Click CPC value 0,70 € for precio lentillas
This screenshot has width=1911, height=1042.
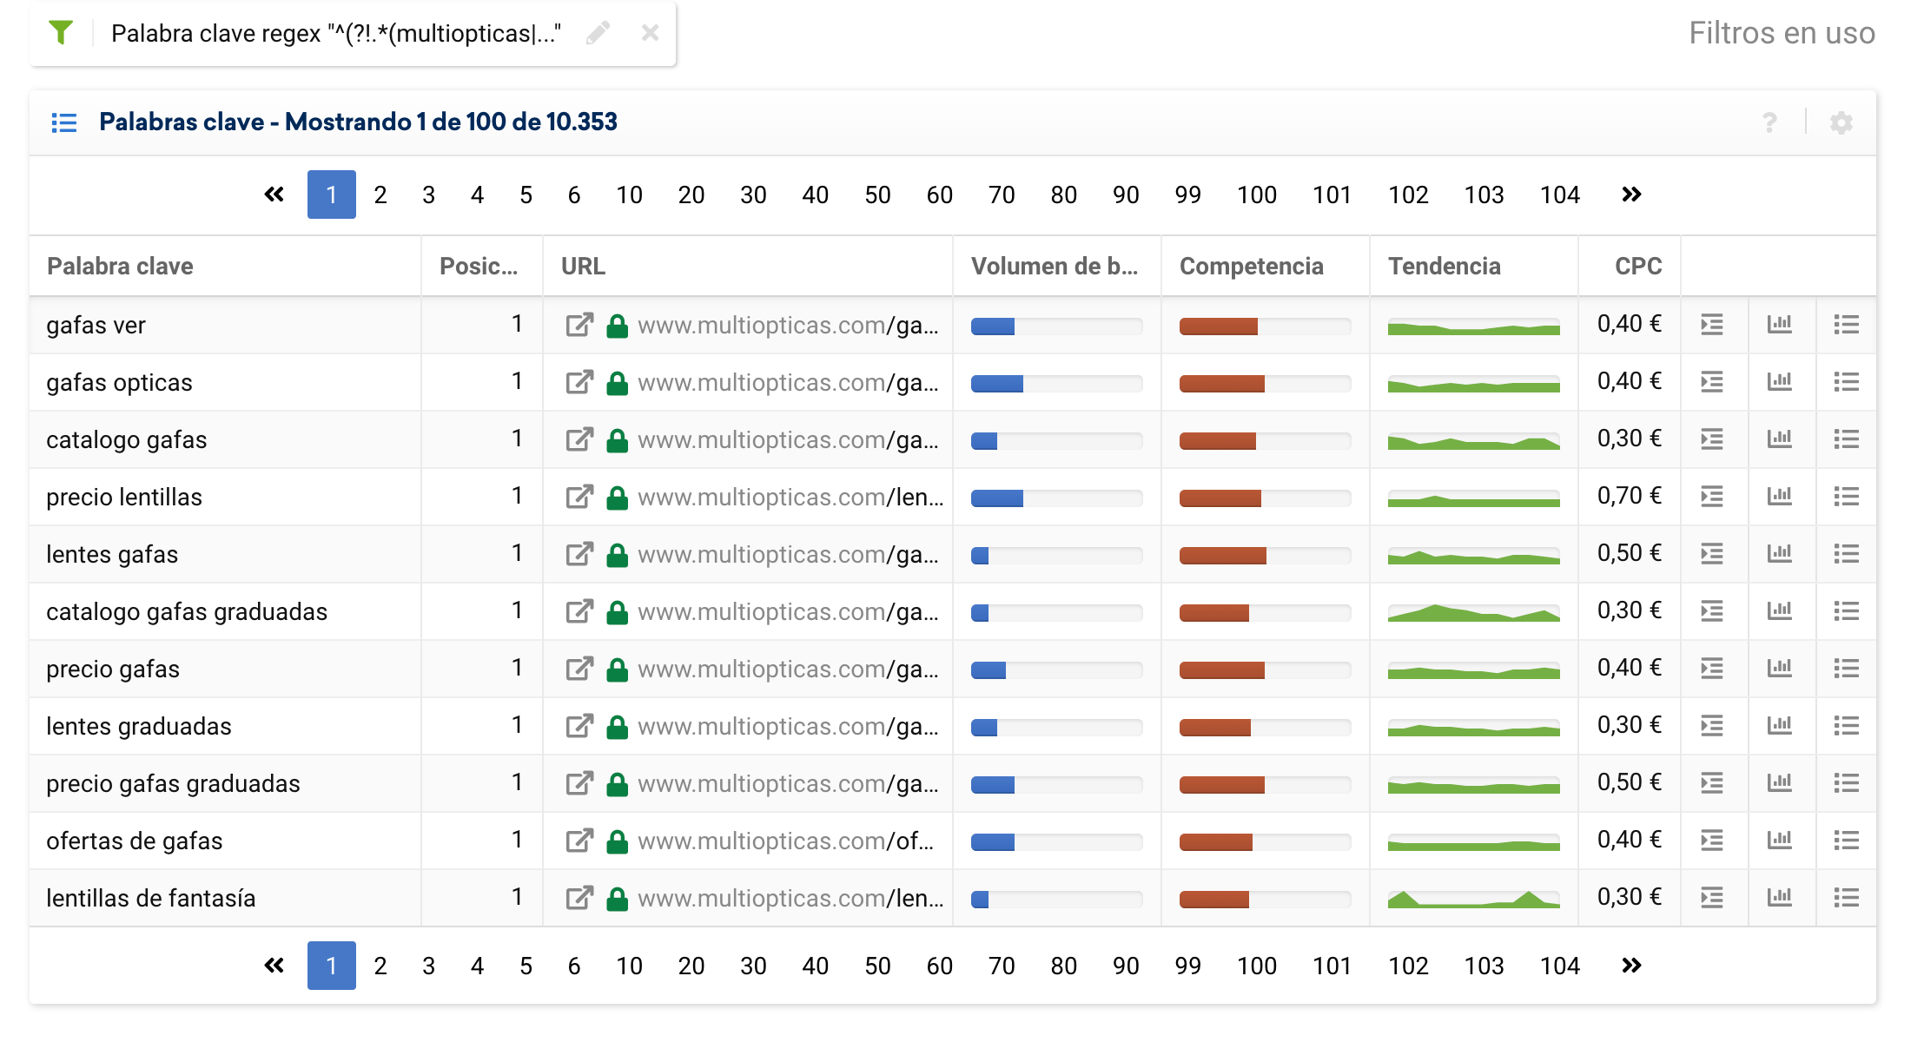1630,496
